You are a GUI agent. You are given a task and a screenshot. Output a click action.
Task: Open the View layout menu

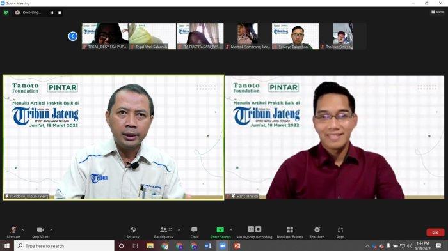coord(437,12)
